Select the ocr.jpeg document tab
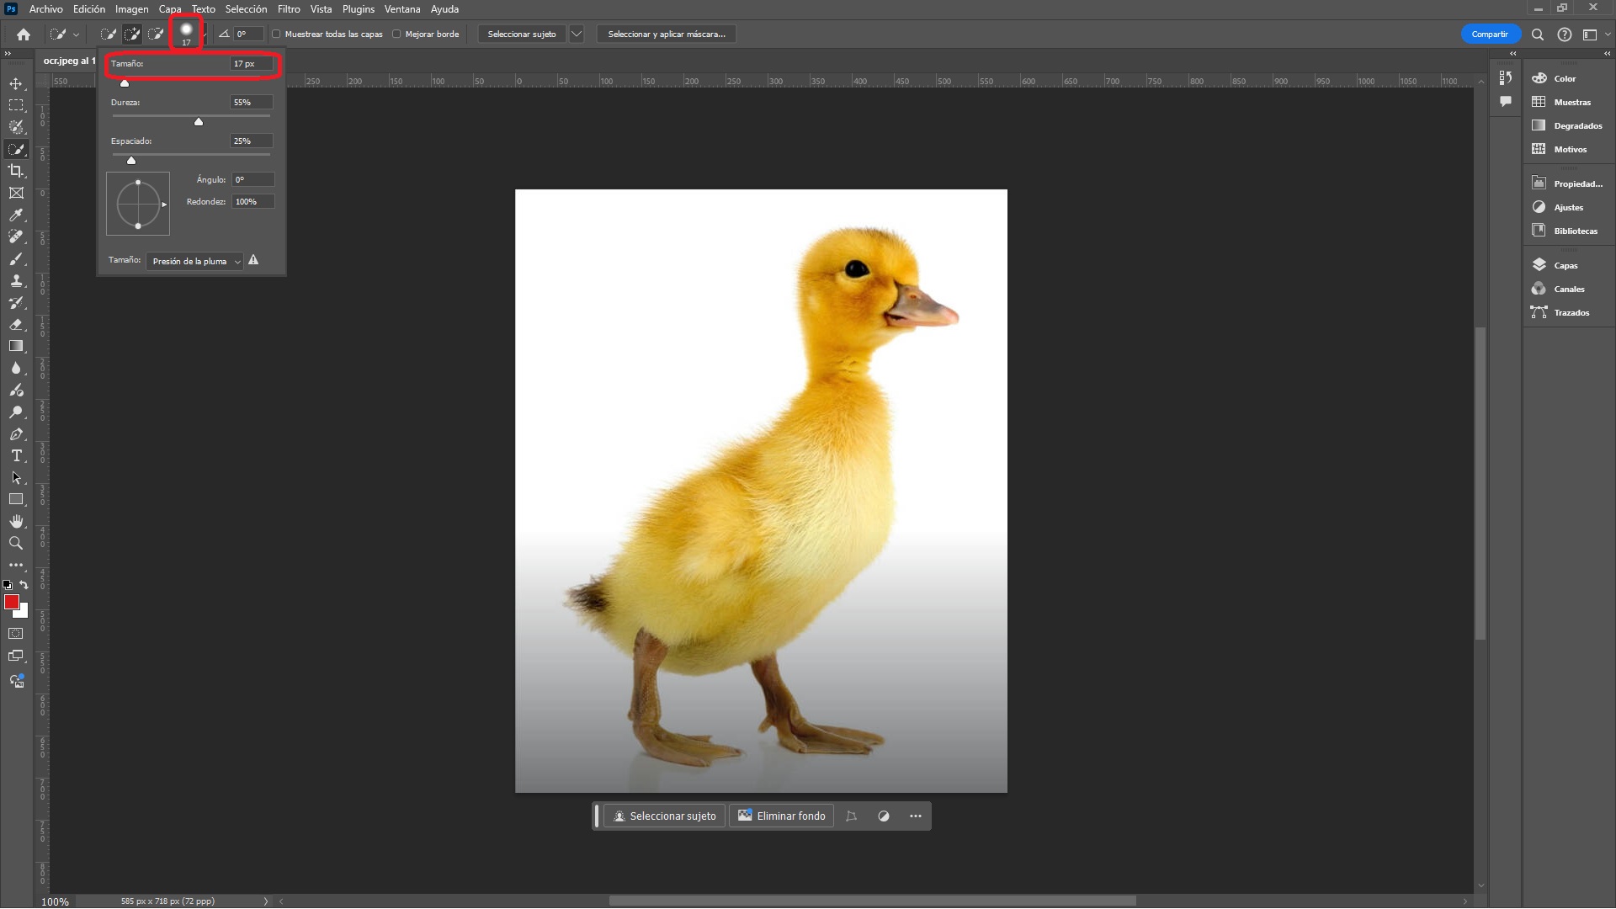This screenshot has width=1616, height=909. pyautogui.click(x=69, y=61)
